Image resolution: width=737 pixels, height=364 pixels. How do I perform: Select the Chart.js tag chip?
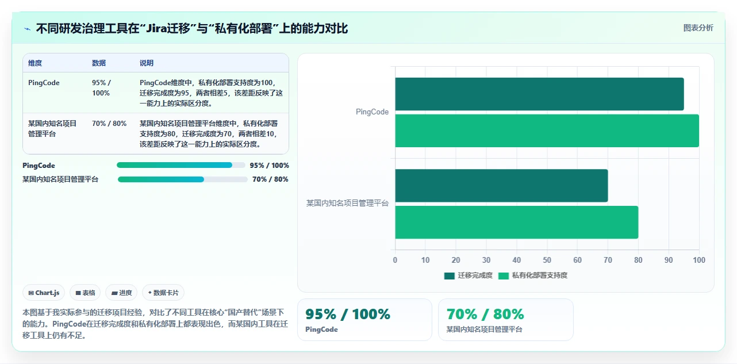point(44,293)
